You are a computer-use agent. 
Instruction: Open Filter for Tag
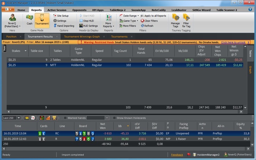point(186,21)
